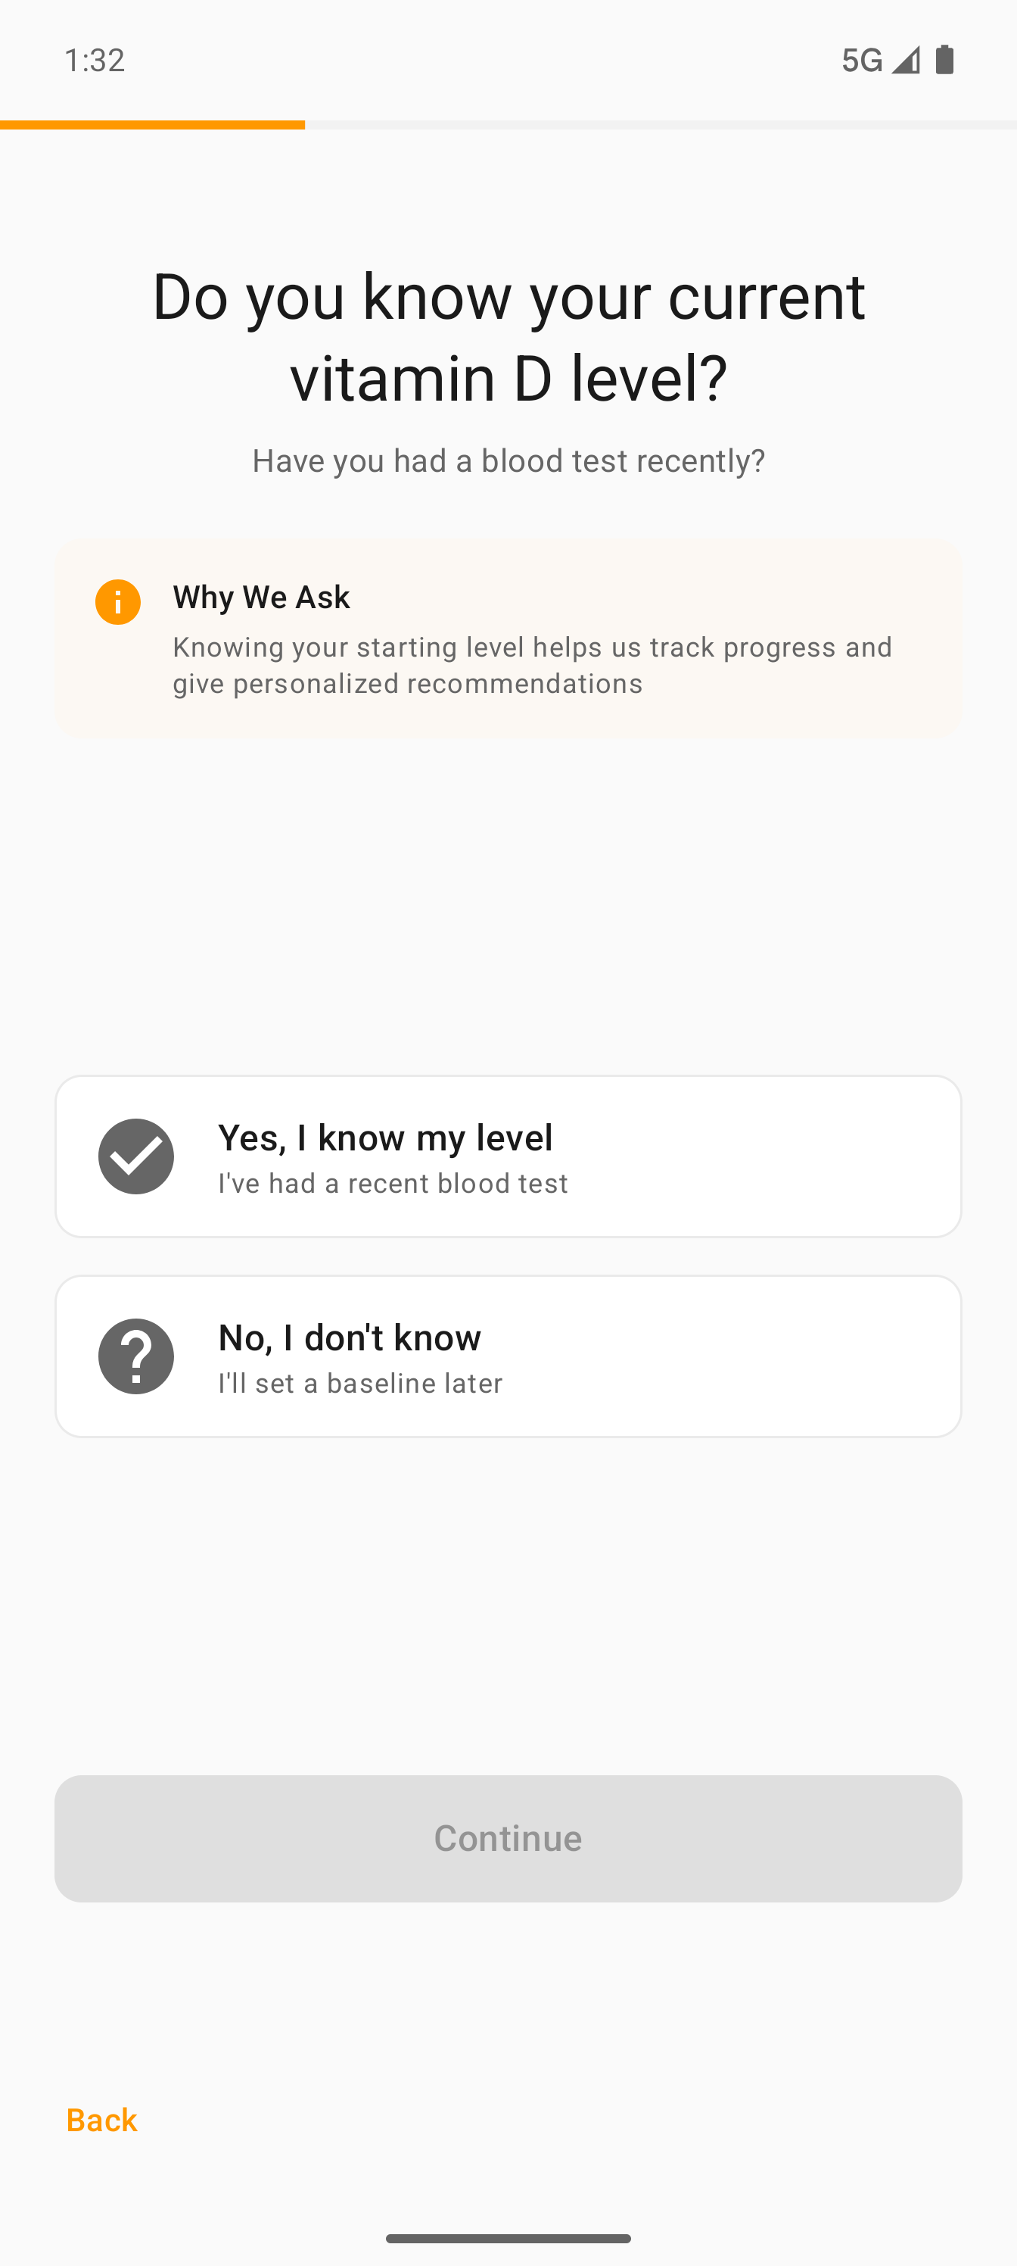
Task: Choose 'I'll set a baseline later' subtitle
Action: pos(360,1383)
